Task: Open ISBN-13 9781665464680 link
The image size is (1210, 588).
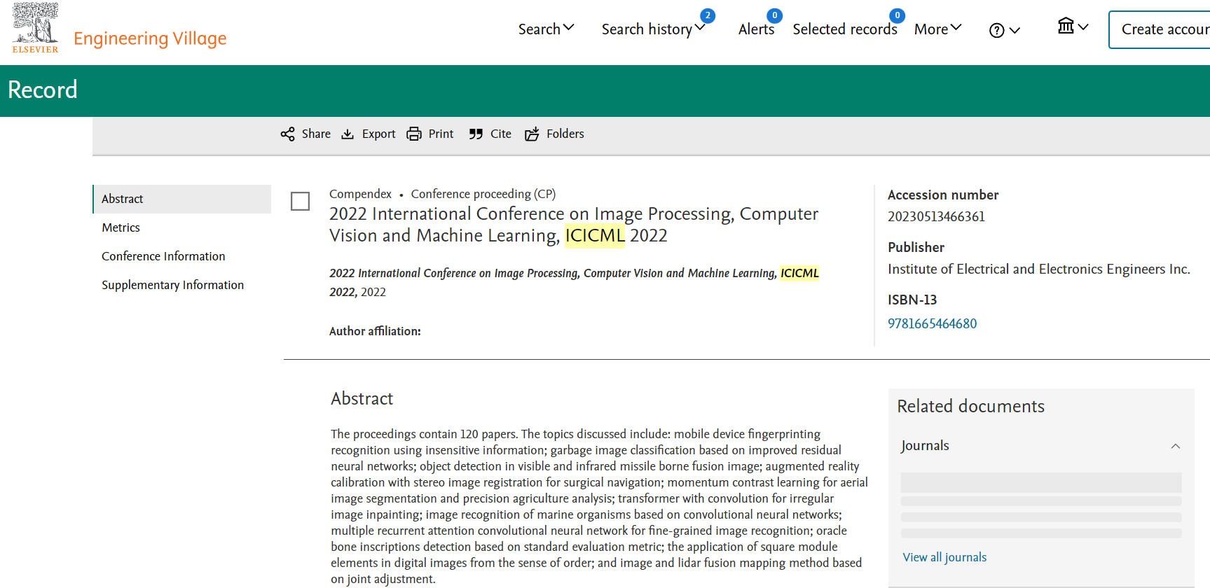Action: coord(932,323)
